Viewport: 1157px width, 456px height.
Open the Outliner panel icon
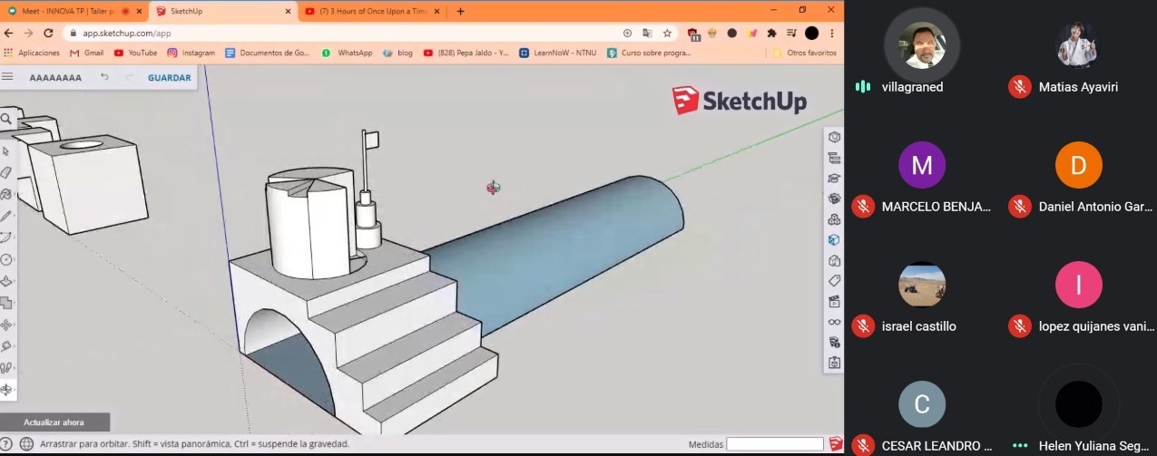pyautogui.click(x=834, y=158)
